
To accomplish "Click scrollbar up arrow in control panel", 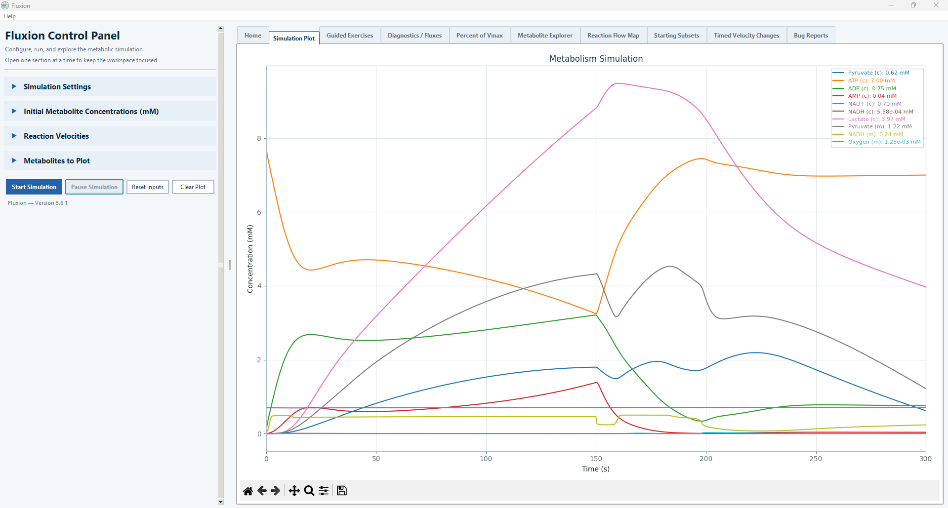I will tap(221, 29).
